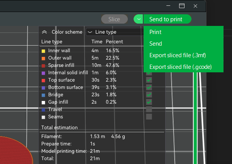
Task: Toggle the Bottom surface visibility checkbox
Action: [x=149, y=87]
